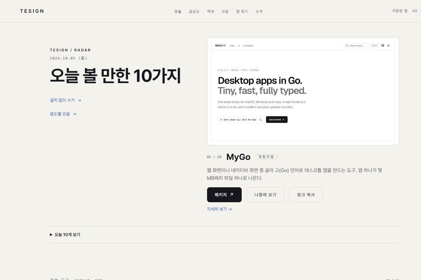The width and height of the screenshot is (421, 280).
Task: Copy the link with 링크 복사
Action: click(x=306, y=195)
